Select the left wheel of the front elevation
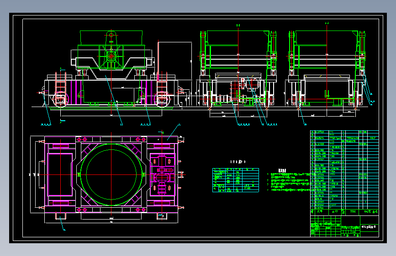The image size is (396, 256). pyautogui.click(x=61, y=99)
